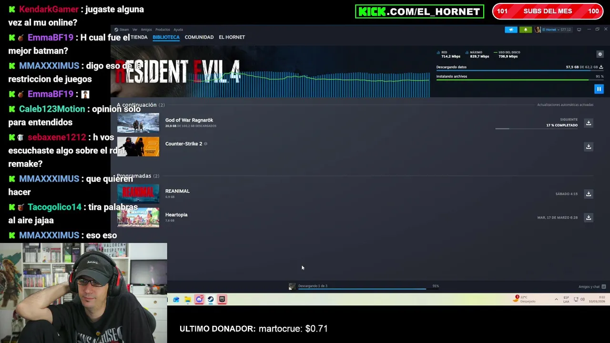Click download icon for Counter-Strike 2
The image size is (610, 343).
coord(589,146)
